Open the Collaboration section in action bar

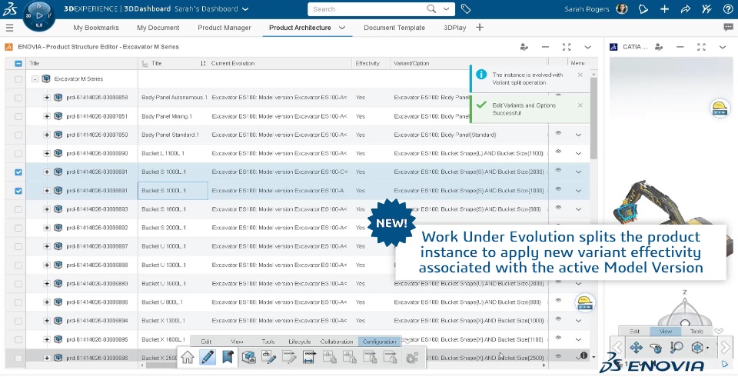click(x=337, y=342)
